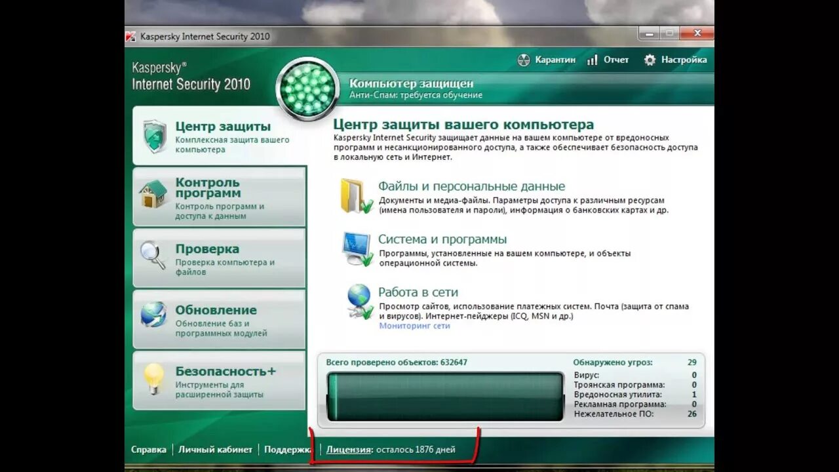Click the globe icon for Обновление

point(153,315)
